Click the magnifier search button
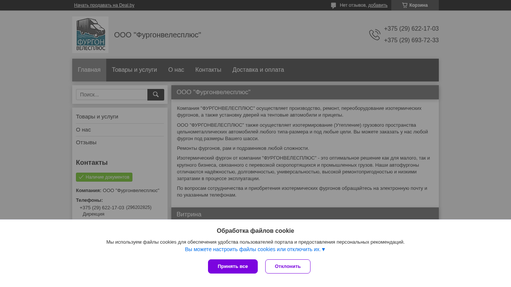 [x=156, y=95]
